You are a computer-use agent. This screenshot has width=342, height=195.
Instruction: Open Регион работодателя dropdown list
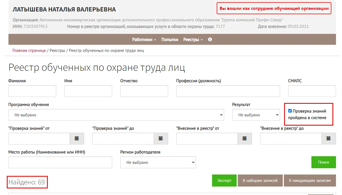coord(158,162)
